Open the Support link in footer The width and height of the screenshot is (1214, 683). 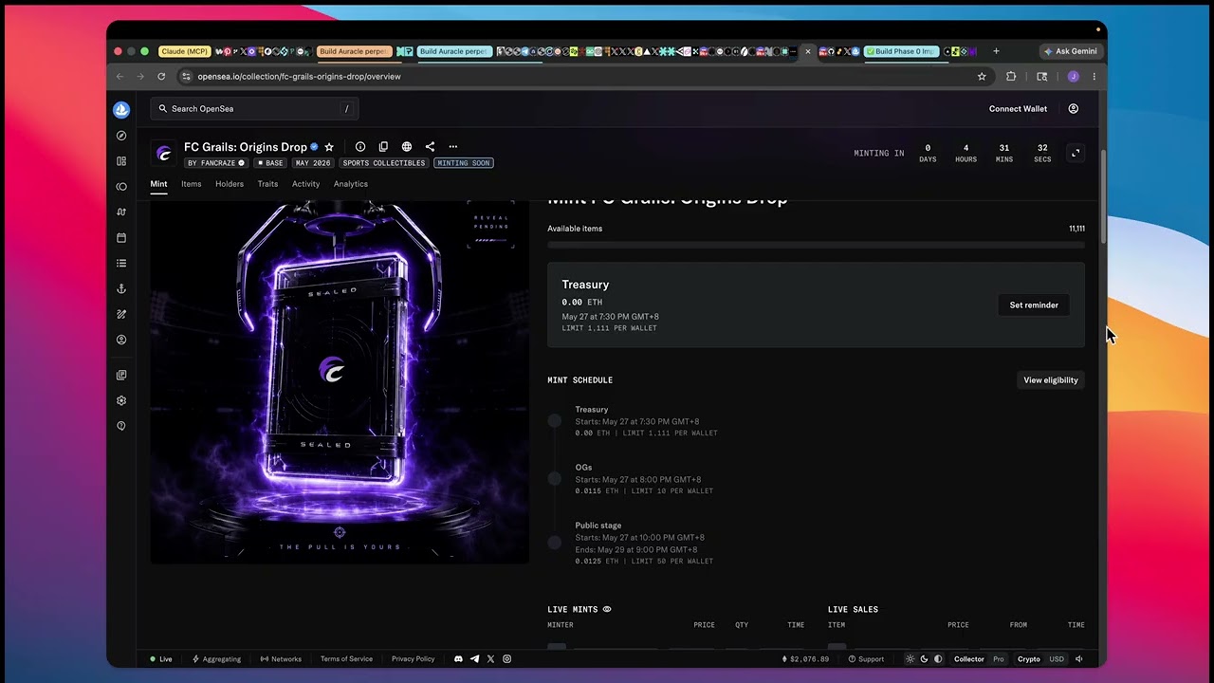[866, 659]
